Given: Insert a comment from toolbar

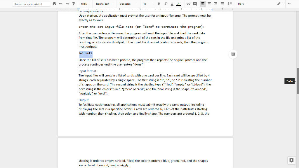Looking at the screenshot, I should click(x=195, y=4).
